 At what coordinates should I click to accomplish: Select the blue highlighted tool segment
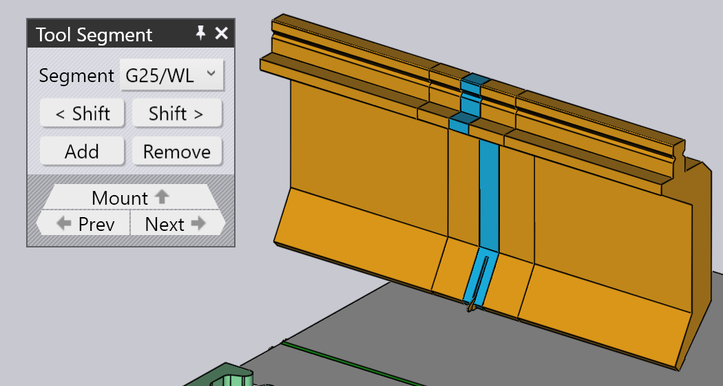tap(489, 194)
